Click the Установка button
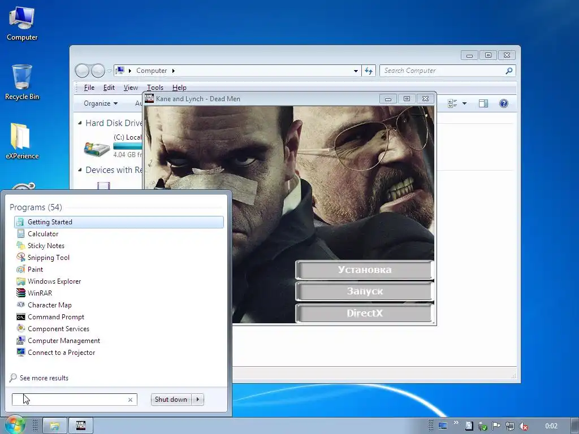This screenshot has width=579, height=434. [364, 270]
